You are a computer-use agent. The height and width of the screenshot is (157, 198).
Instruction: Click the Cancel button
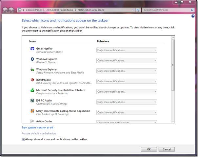coord(167,149)
